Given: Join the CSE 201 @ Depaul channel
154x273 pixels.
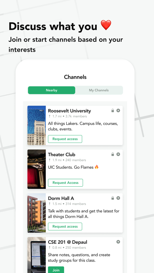Looking at the screenshot, I should point(56,270).
